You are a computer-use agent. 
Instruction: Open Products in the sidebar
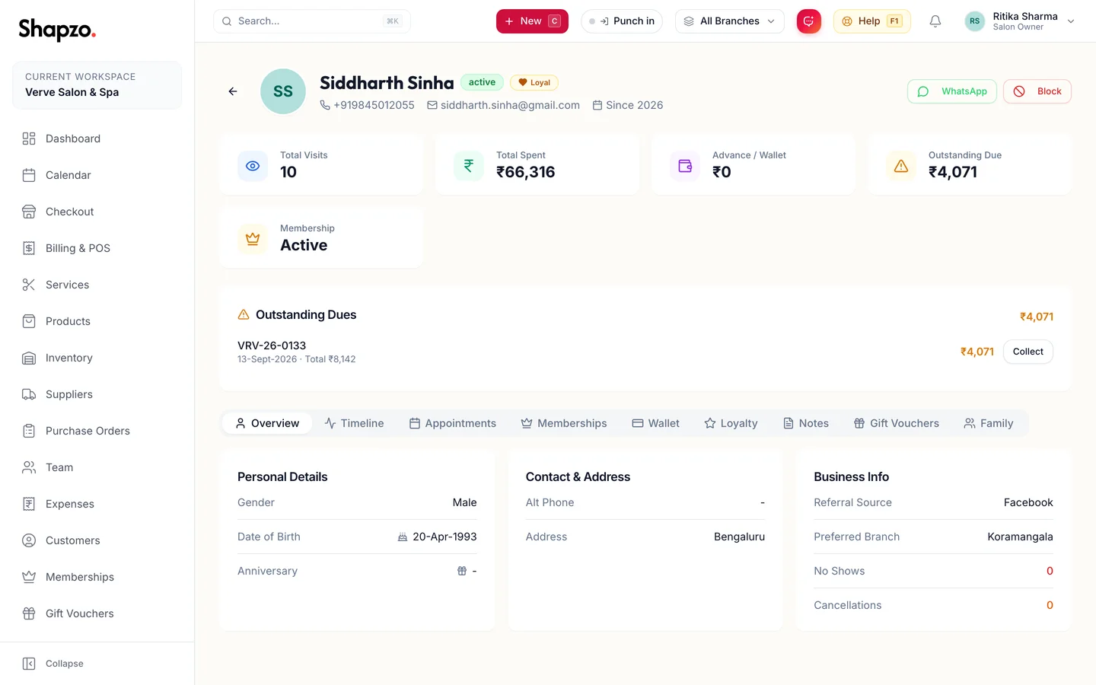click(97, 321)
